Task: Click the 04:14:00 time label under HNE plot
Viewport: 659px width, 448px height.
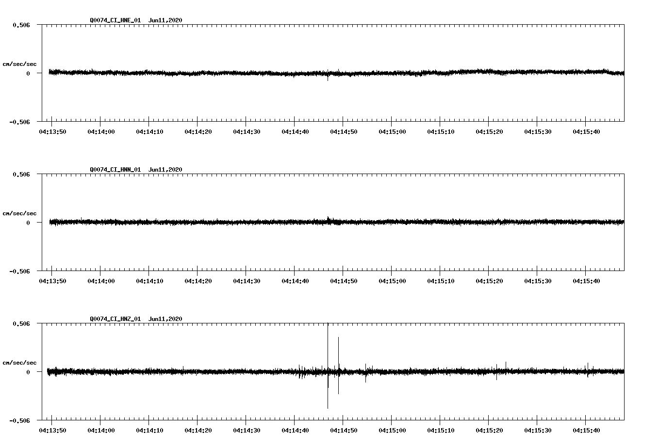Action: pos(101,132)
